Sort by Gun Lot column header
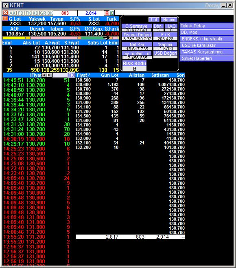Screen dimensions: 236x268 point(109,75)
